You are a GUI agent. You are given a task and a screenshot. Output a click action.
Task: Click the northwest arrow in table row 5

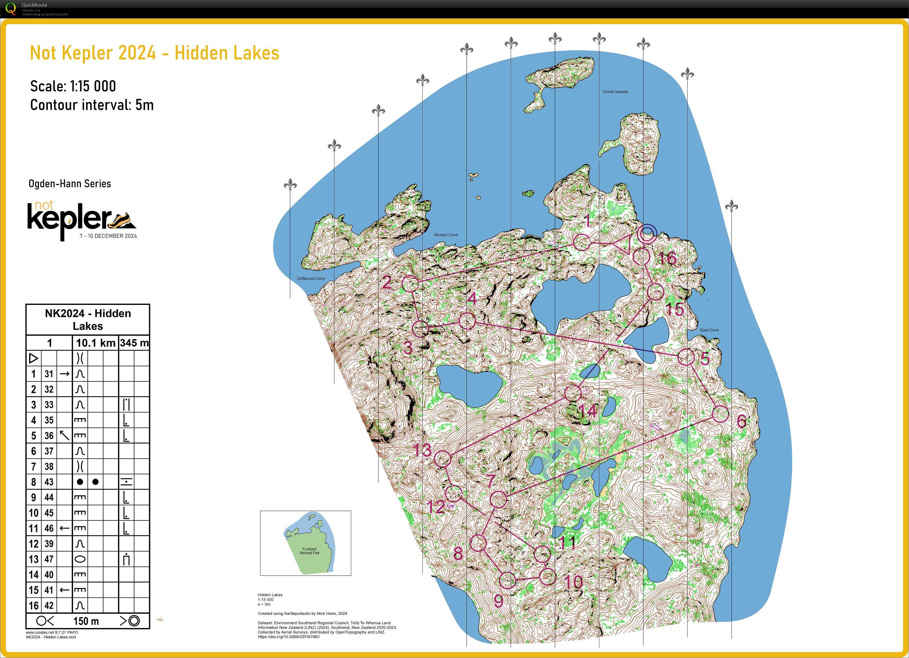tap(64, 435)
